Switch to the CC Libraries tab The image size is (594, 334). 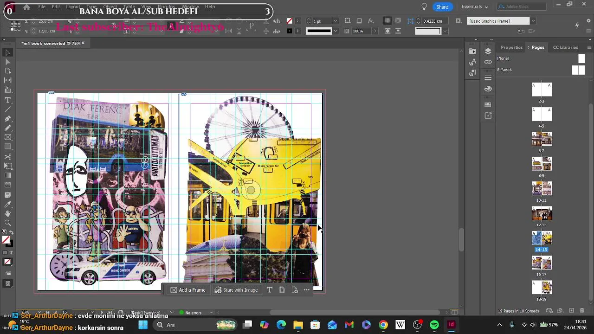pyautogui.click(x=565, y=47)
